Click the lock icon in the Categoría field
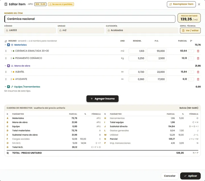This screenshot has width=205, height=181. (x=109, y=30)
